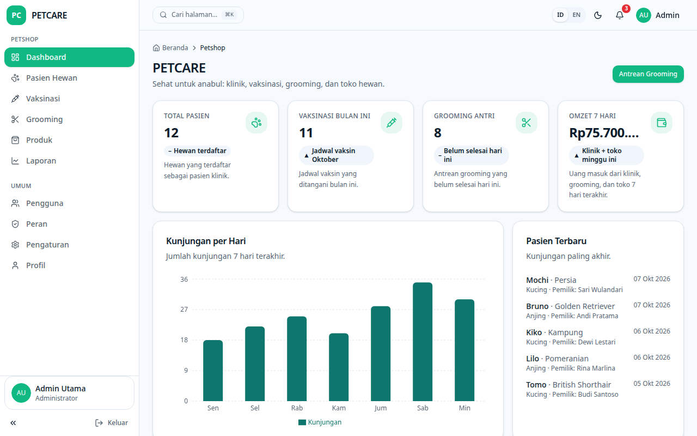Click the scissors icon on Grooming Antri card
The width and height of the screenshot is (697, 436).
click(527, 123)
